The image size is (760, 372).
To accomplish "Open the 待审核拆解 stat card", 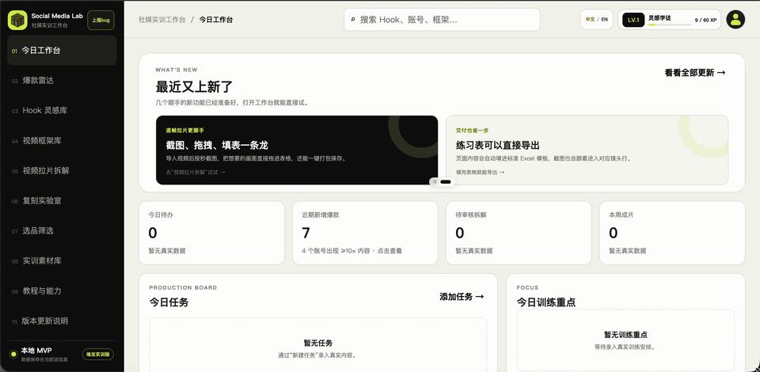I will (519, 233).
